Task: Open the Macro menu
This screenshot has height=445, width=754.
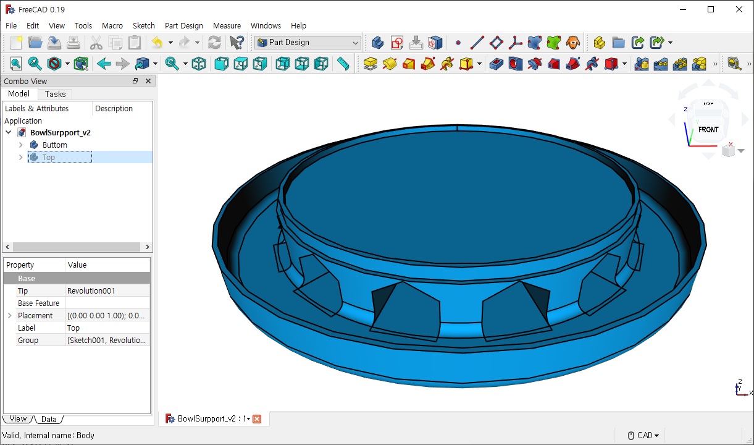Action: coord(112,25)
